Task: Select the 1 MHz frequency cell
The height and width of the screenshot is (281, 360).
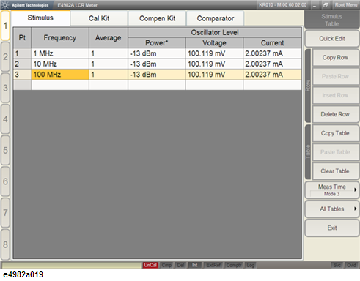Action: tap(60, 53)
